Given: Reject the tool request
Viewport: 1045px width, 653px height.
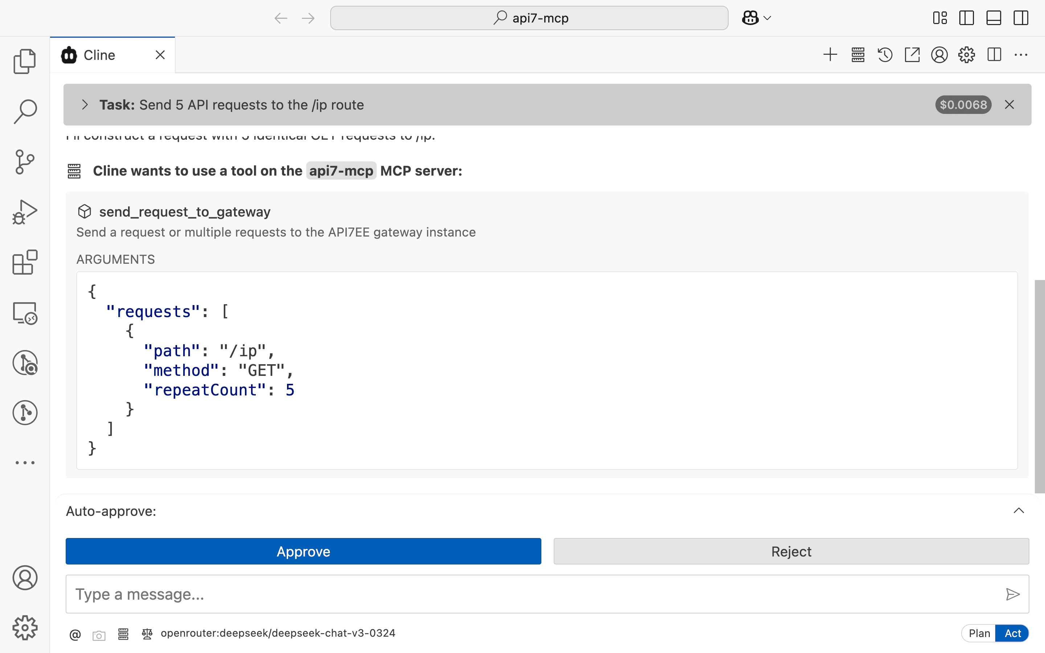Looking at the screenshot, I should [x=791, y=551].
